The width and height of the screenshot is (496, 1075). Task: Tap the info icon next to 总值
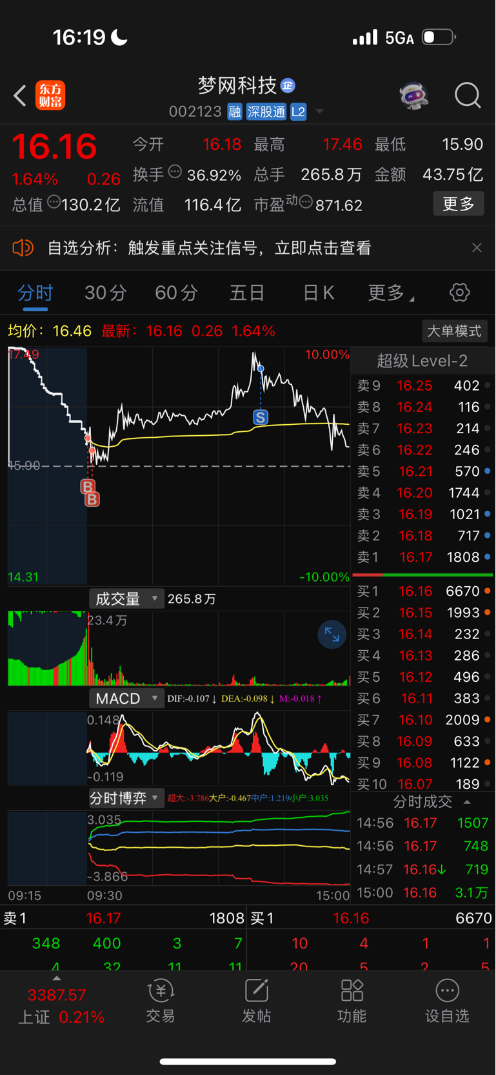coord(54,202)
